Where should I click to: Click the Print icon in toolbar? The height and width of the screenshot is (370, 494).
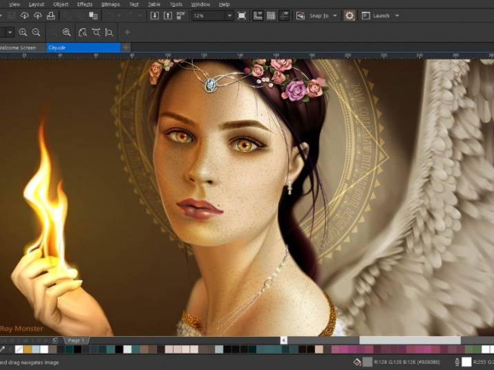click(50, 16)
